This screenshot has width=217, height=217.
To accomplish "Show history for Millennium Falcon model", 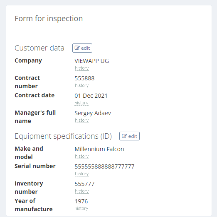I will (82, 157).
